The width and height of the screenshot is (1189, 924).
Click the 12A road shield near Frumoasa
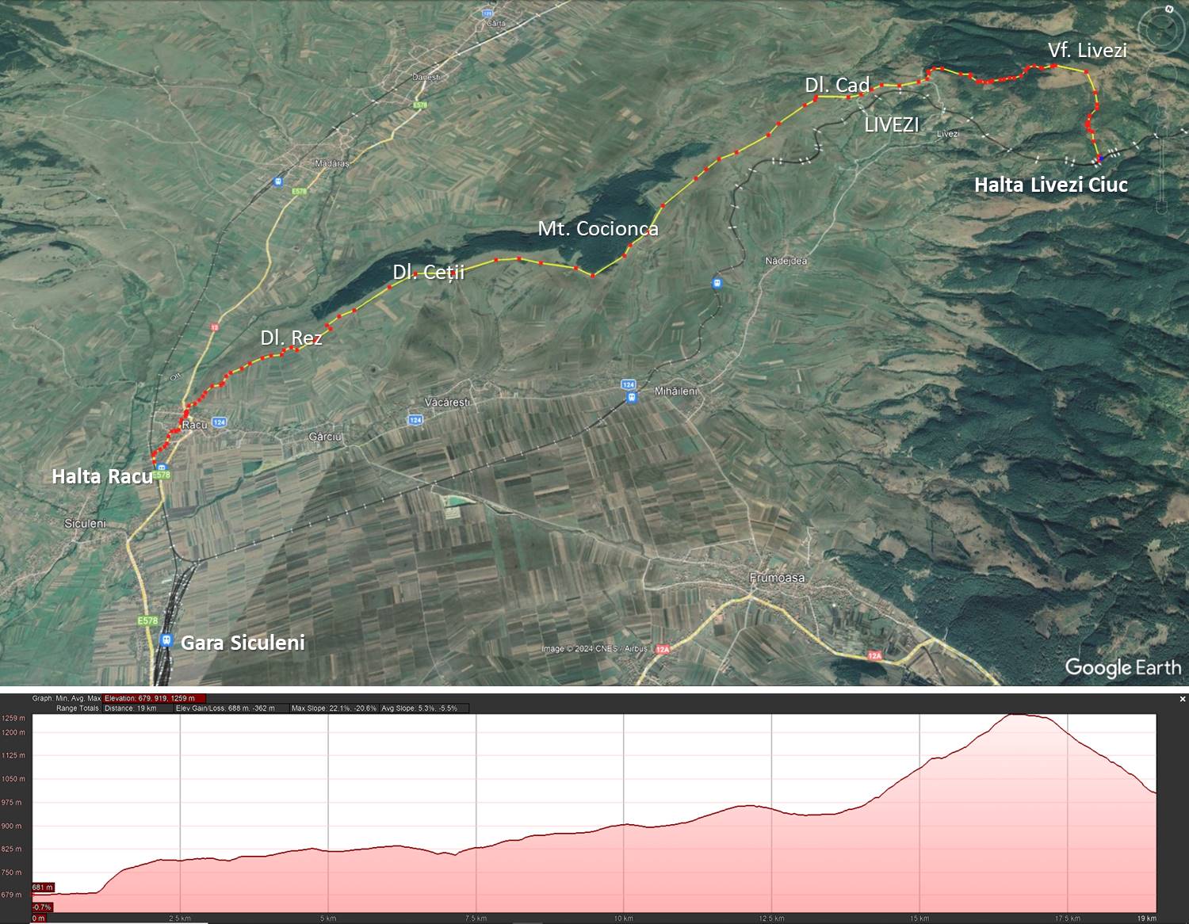874,655
